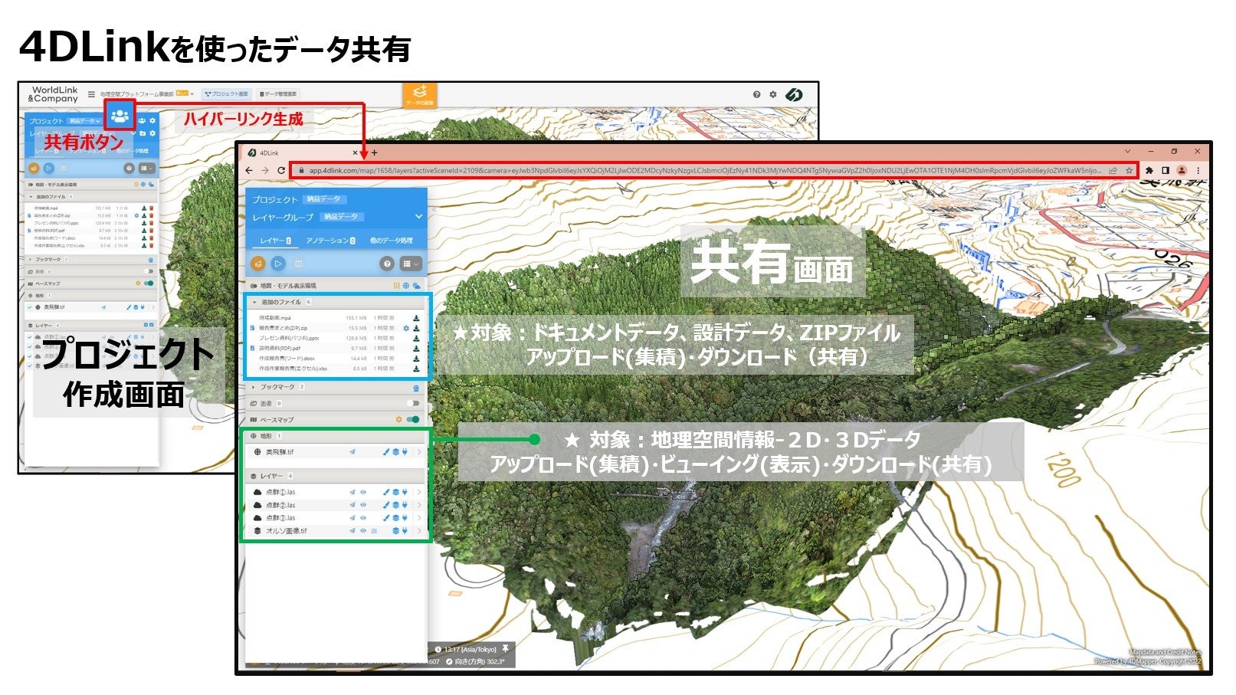Click the highlighted share people button

pyautogui.click(x=119, y=116)
